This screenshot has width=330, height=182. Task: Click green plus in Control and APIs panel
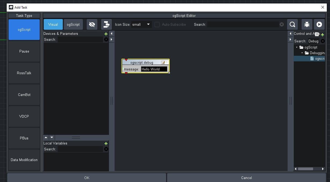(322, 35)
